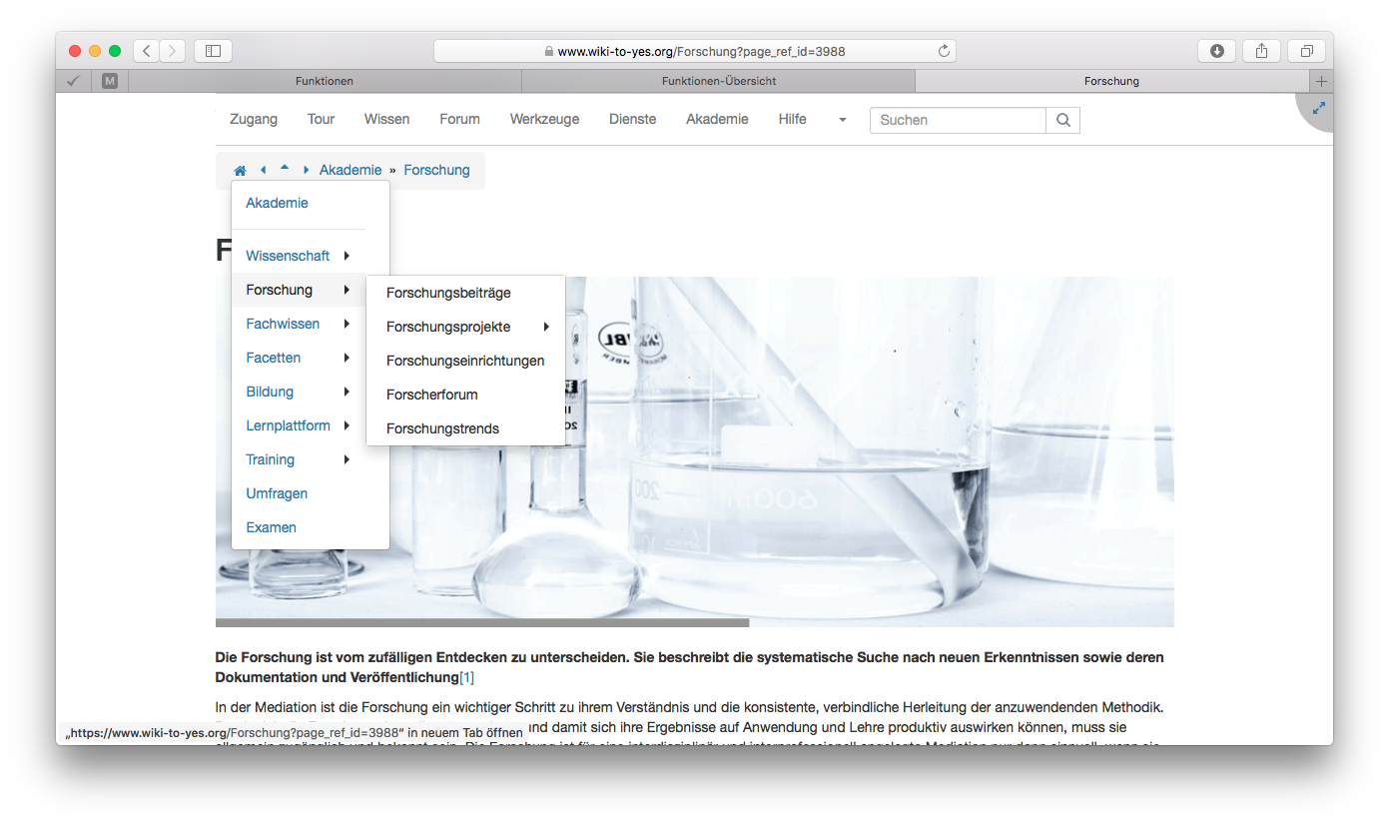This screenshot has width=1389, height=825.
Task: Open a new tab with plus button
Action: (1321, 81)
